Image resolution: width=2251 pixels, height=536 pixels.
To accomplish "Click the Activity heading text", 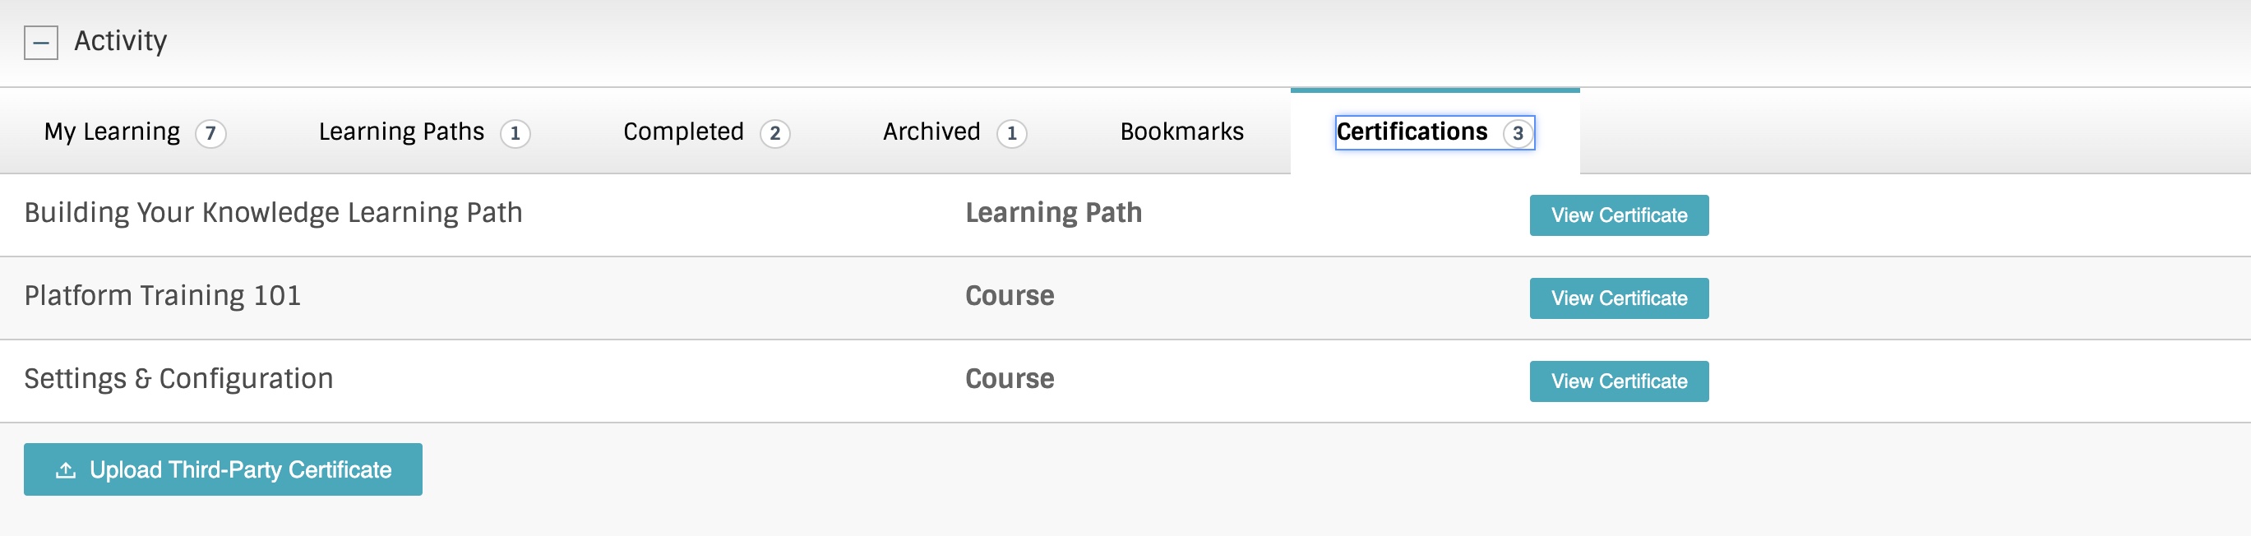I will click(x=121, y=41).
